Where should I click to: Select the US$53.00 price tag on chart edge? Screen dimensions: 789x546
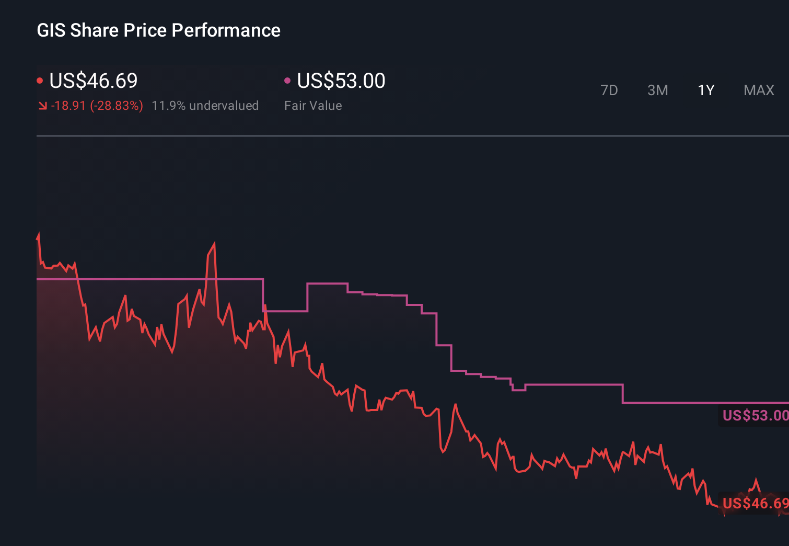[x=754, y=416]
